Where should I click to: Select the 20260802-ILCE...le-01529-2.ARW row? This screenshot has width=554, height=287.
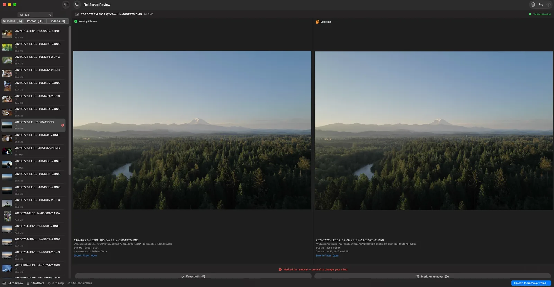(33, 268)
